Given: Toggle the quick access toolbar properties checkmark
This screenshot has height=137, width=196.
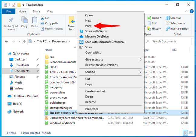Looking at the screenshot, I should pyautogui.click(x=14, y=5).
